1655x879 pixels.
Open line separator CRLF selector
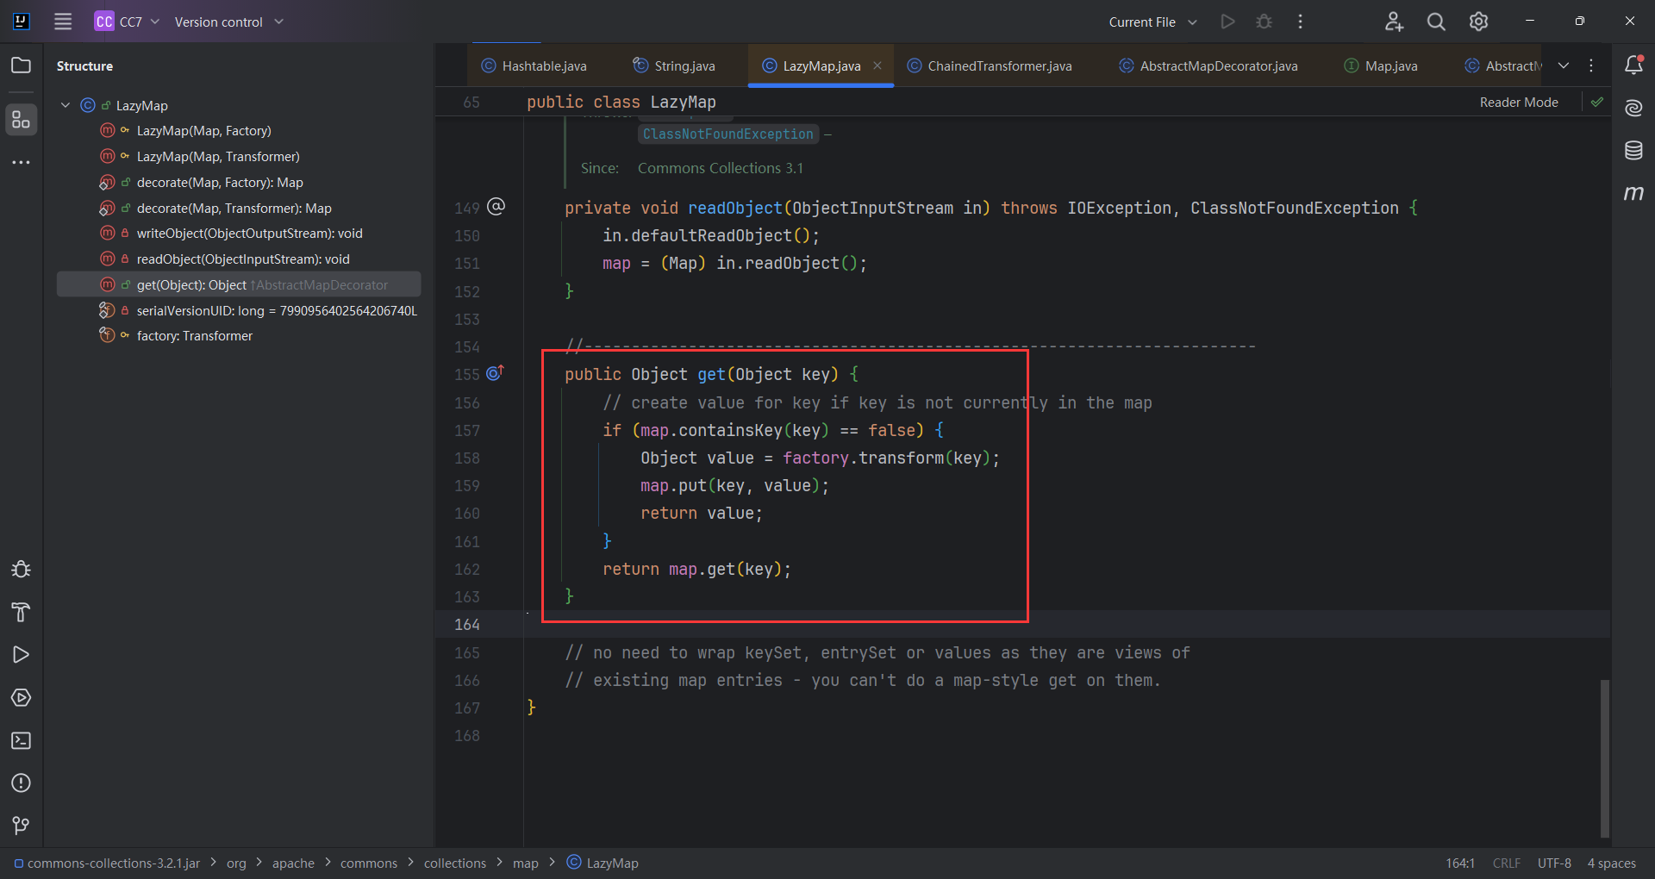1507,863
